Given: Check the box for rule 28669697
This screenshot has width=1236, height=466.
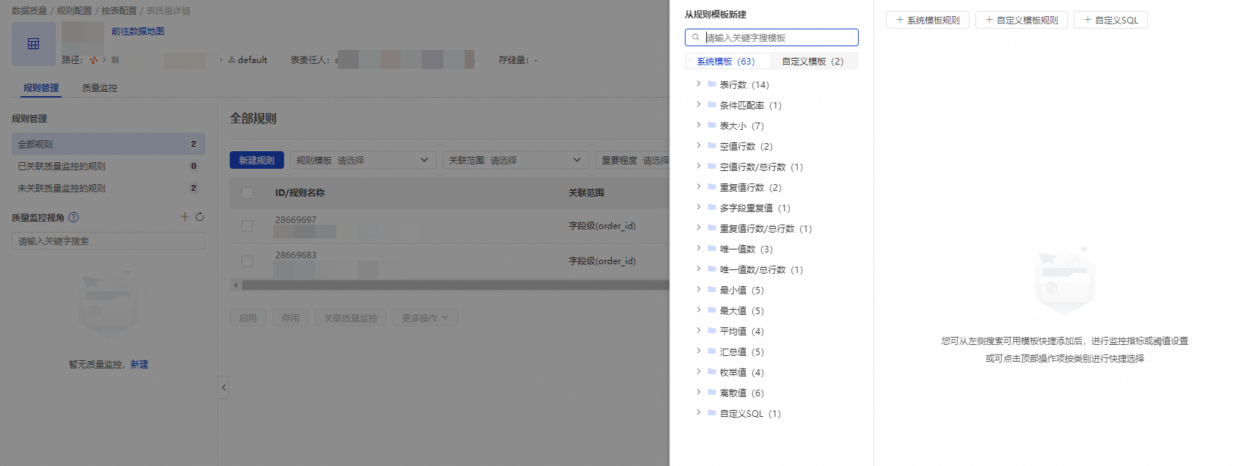Looking at the screenshot, I should (247, 226).
